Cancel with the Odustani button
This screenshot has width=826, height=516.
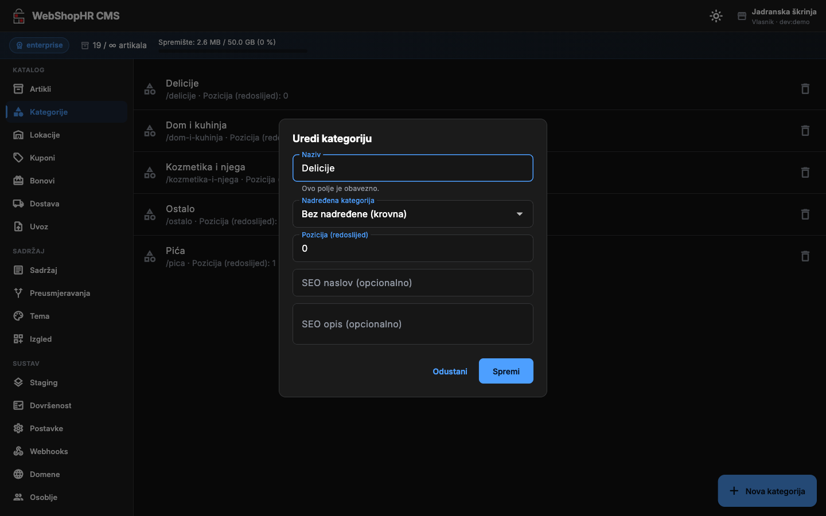point(450,371)
